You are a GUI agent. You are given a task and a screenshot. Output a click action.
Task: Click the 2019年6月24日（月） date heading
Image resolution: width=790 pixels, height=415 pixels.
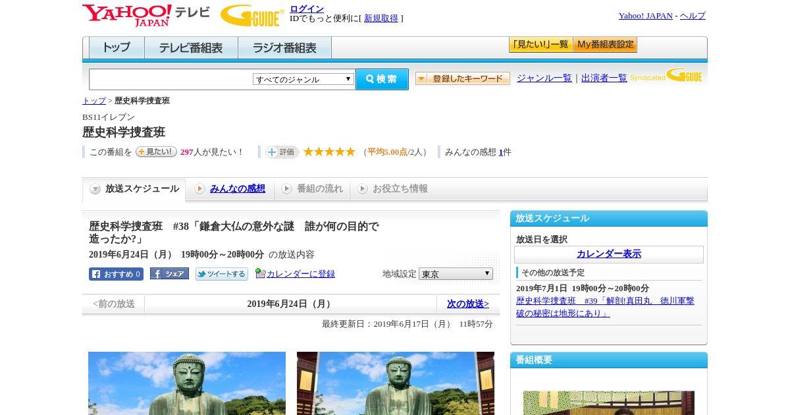pos(290,304)
